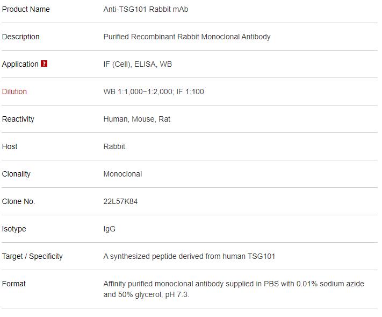Click the Product Name row label
This screenshot has width=382, height=317.
coord(26,9)
